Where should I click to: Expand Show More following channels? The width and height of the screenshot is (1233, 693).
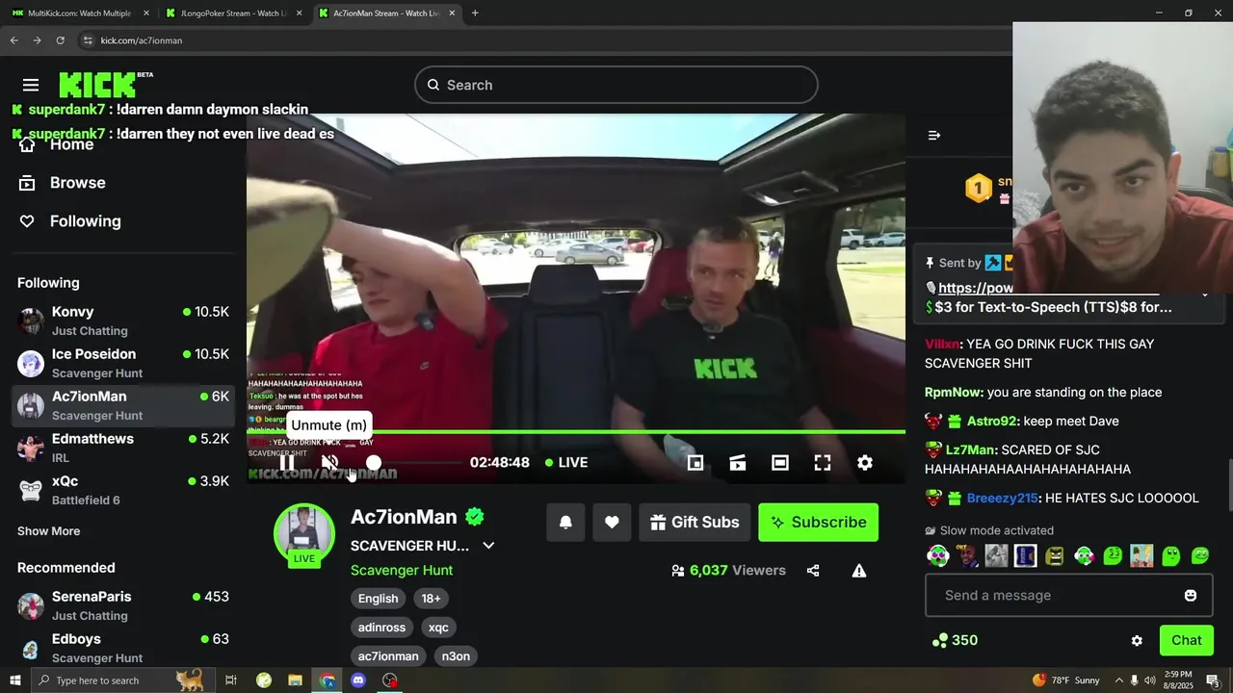point(48,531)
